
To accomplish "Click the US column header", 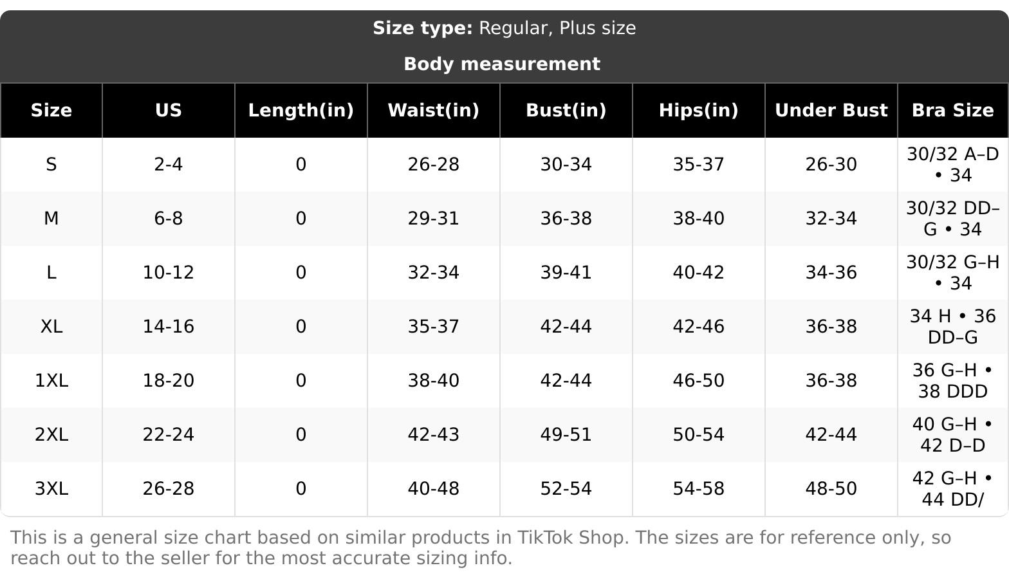I will click(x=169, y=111).
